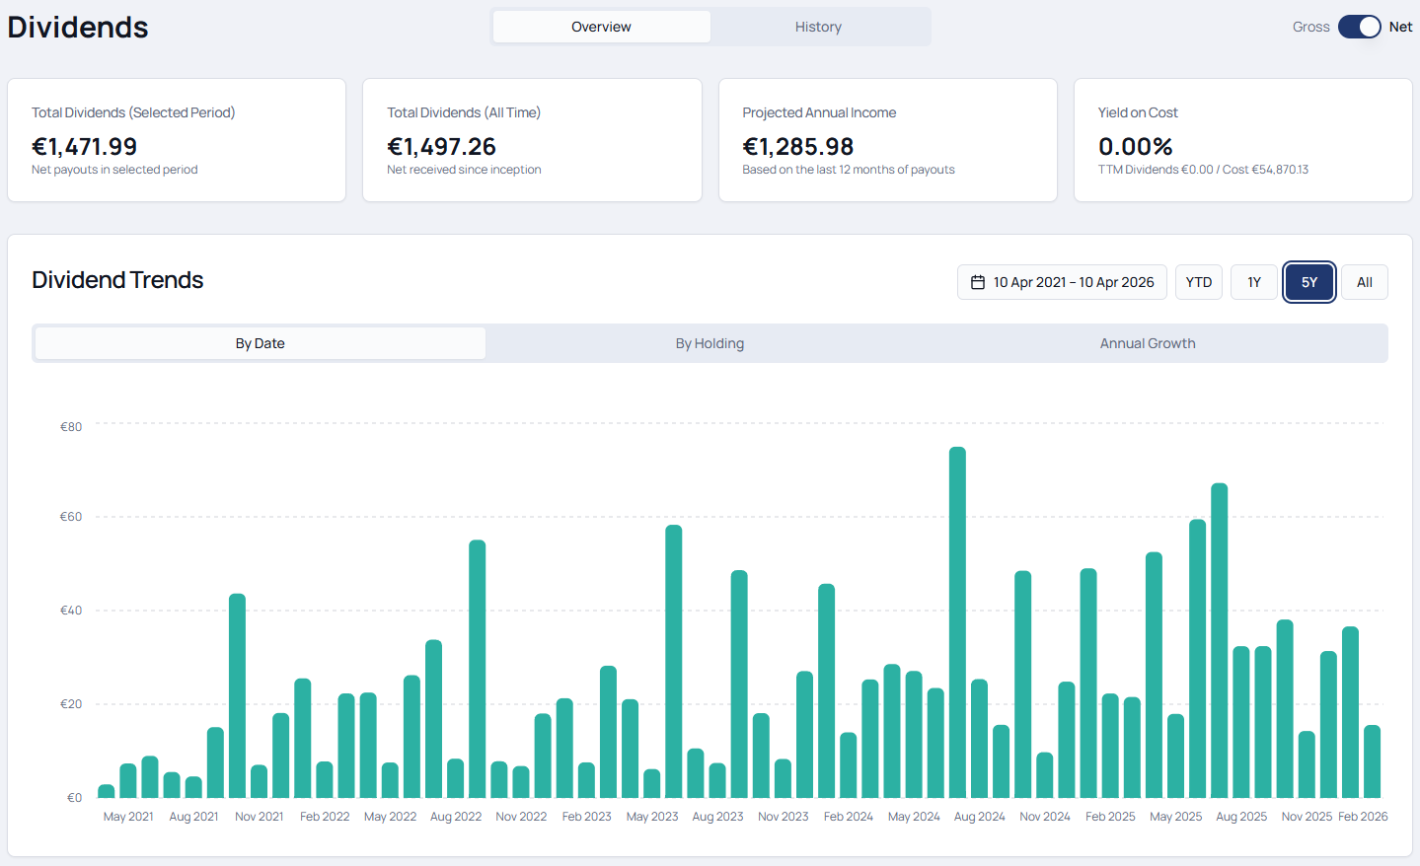
Task: Open the 10 Apr 2021 – 10 Apr 2026 date picker
Action: [1062, 282]
